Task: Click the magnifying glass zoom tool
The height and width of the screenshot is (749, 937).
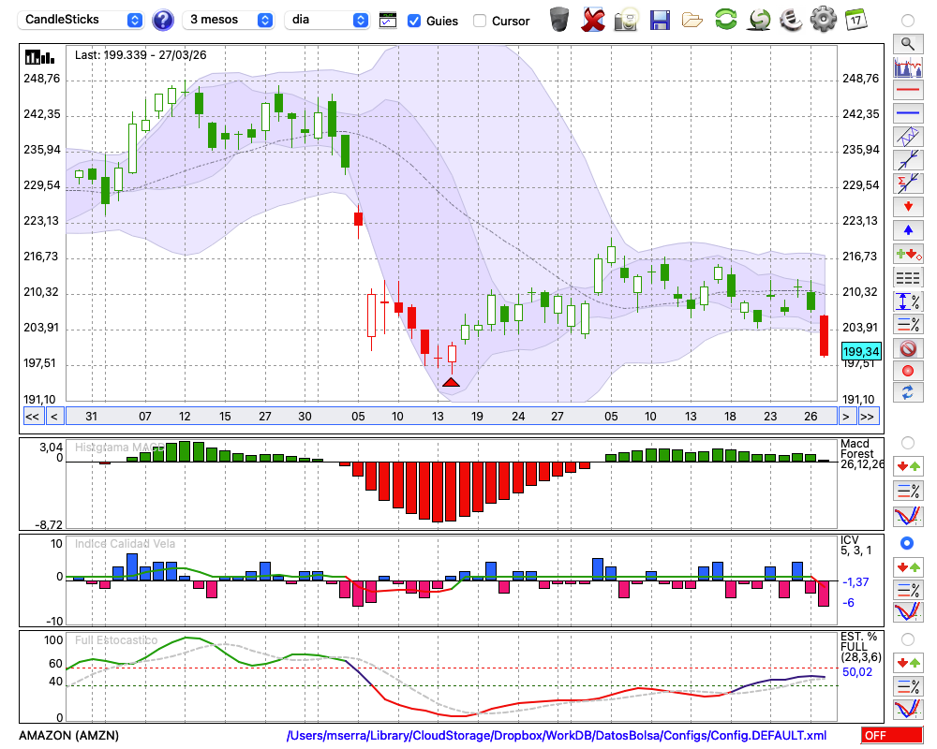Action: pos(907,43)
